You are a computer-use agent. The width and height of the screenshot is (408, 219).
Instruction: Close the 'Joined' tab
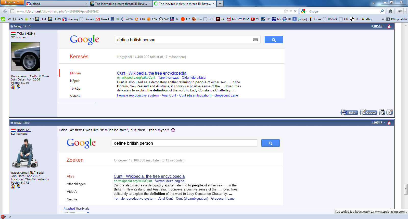pos(86,4)
